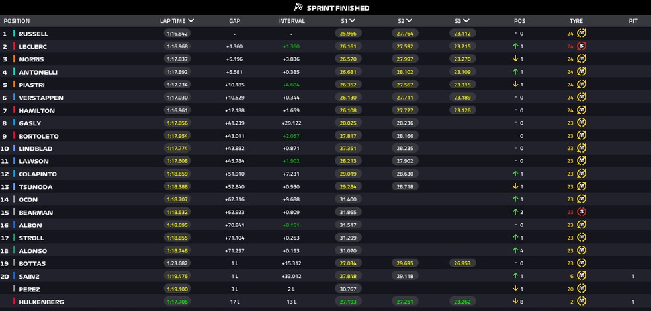Click Leclerc's green position-gained arrow
This screenshot has width=651, height=311.
tap(515, 46)
